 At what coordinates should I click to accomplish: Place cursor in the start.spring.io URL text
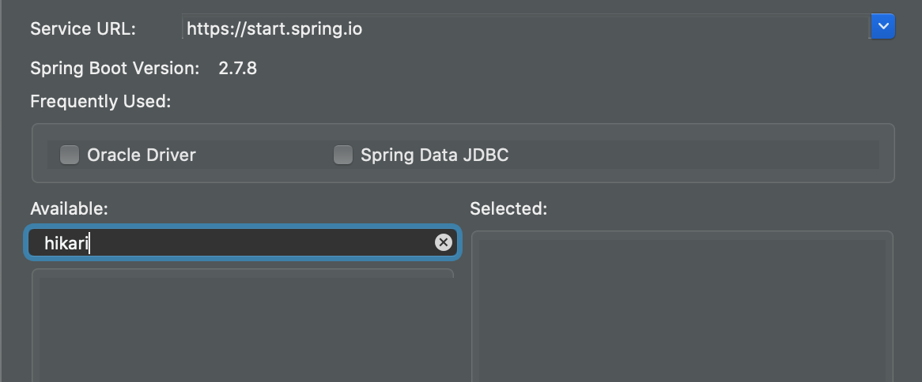point(274,28)
